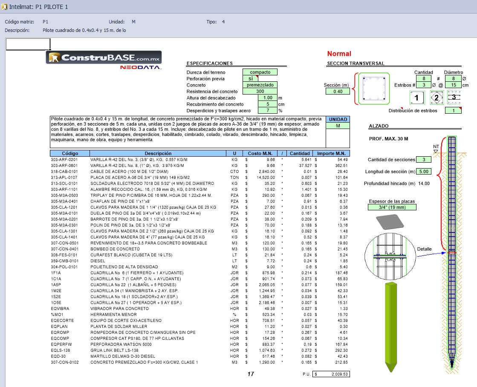Click the Importe M.N. column header
This screenshot has width=477, height=387.
point(331,153)
